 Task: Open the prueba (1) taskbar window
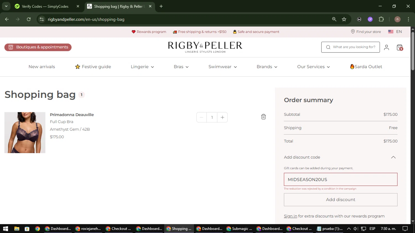pos(330,229)
